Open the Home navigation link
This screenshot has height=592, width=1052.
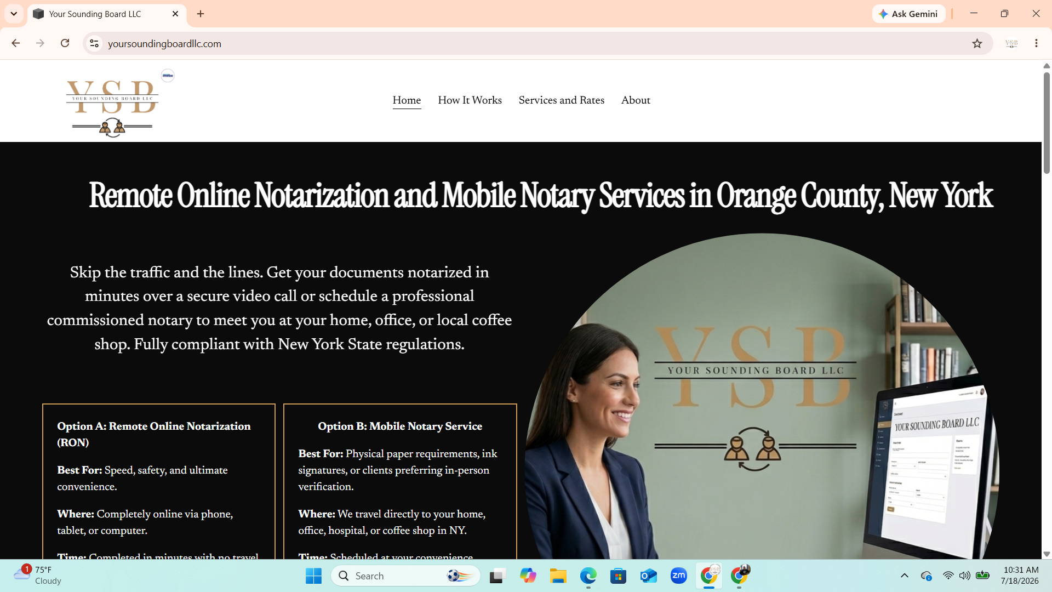pos(407,100)
